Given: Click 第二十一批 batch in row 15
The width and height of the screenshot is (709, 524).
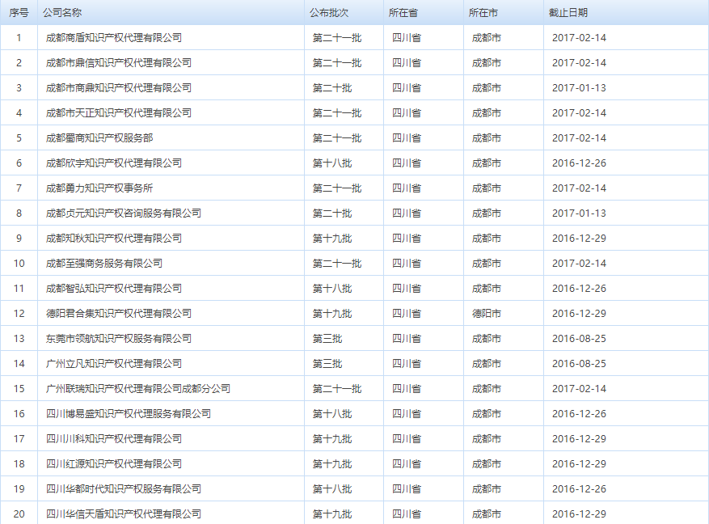Looking at the screenshot, I should pyautogui.click(x=337, y=389).
